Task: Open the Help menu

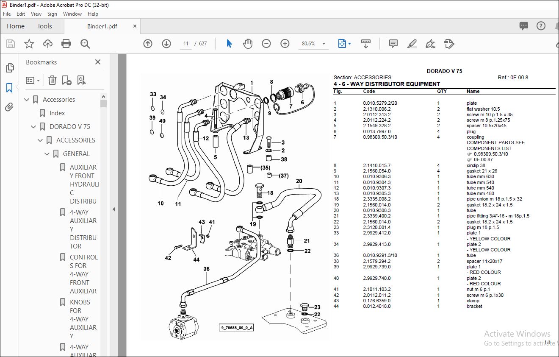Action: coord(93,14)
